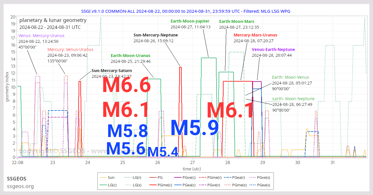Click the SSGEOS logo text
Image resolution: width=373 pixels, height=195 pixels.
pyautogui.click(x=16, y=179)
